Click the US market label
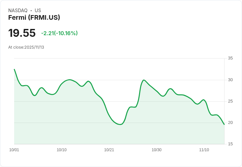The height and width of the screenshot is (167, 242). [38, 11]
